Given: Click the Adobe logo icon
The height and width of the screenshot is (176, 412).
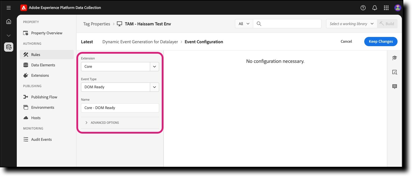Looking at the screenshot, I should (23, 8).
